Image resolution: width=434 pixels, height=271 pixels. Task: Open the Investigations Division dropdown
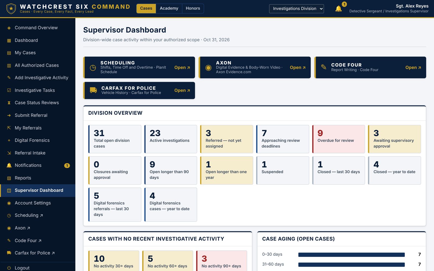pos(296,9)
